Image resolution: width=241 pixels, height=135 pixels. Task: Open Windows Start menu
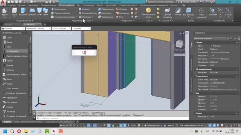[x=5, y=131]
